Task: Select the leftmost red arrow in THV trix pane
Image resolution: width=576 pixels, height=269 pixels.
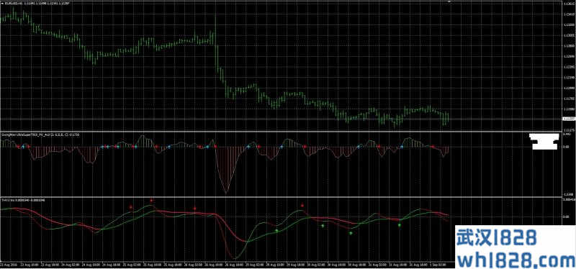Action: coord(131,207)
